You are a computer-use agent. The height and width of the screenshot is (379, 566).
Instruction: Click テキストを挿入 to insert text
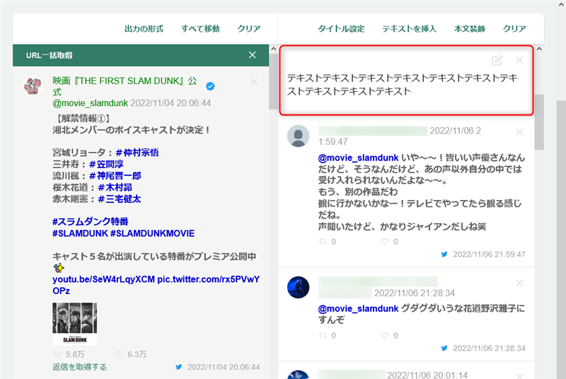[x=409, y=28]
